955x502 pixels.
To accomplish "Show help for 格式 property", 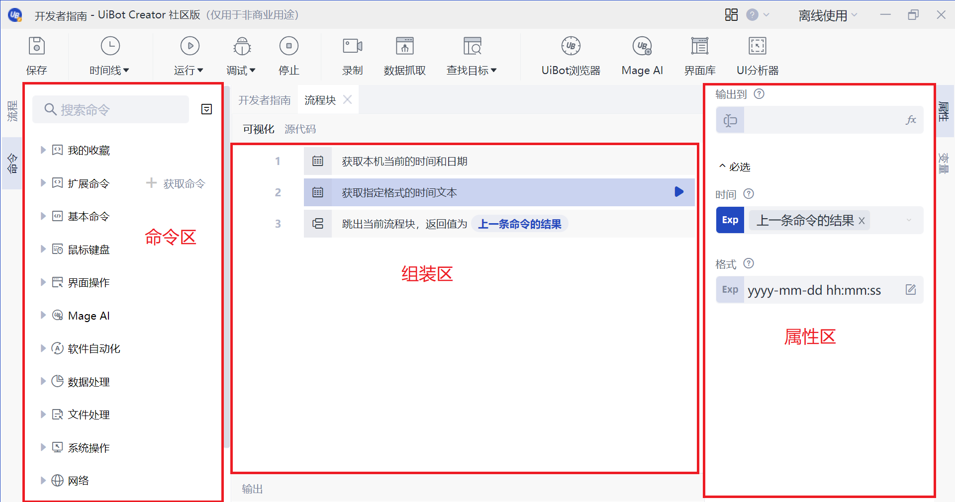I will pos(749,263).
